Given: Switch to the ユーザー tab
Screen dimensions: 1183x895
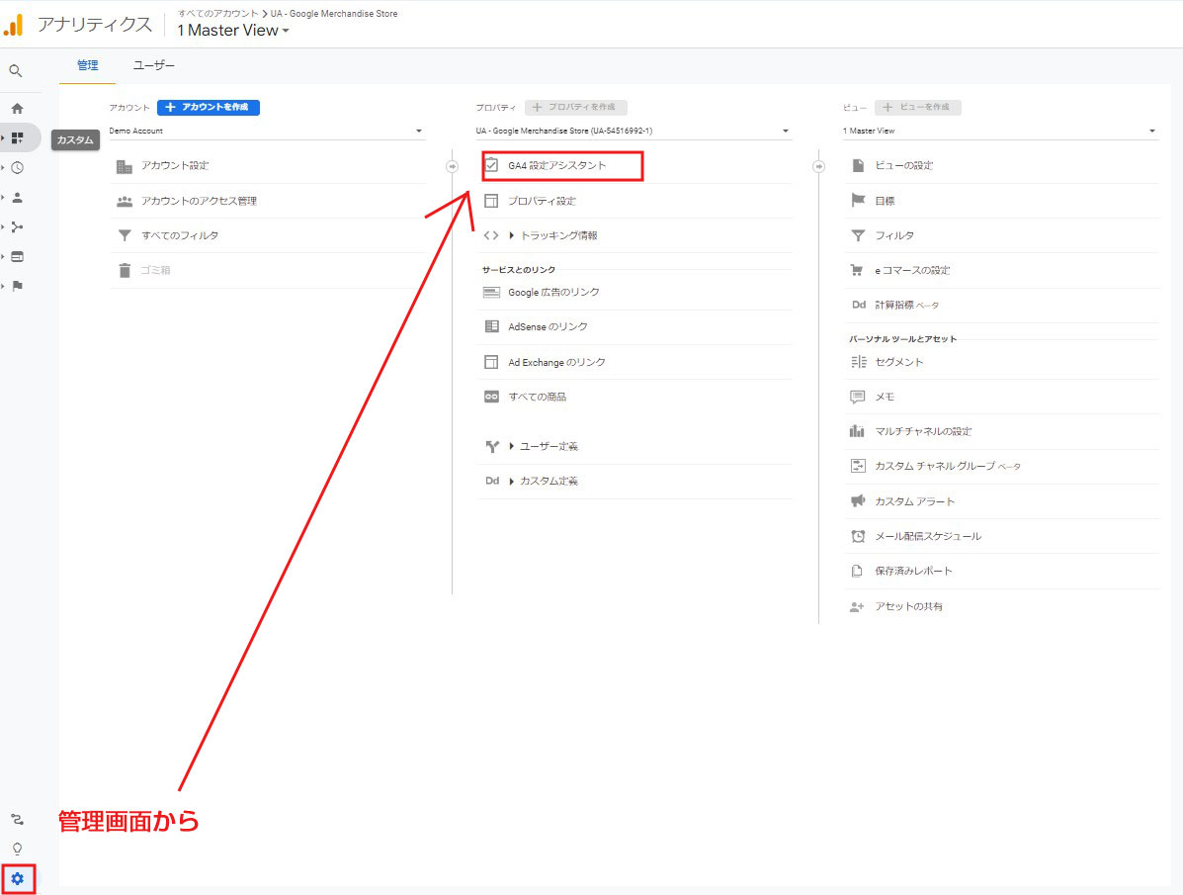Looking at the screenshot, I should coord(154,65).
